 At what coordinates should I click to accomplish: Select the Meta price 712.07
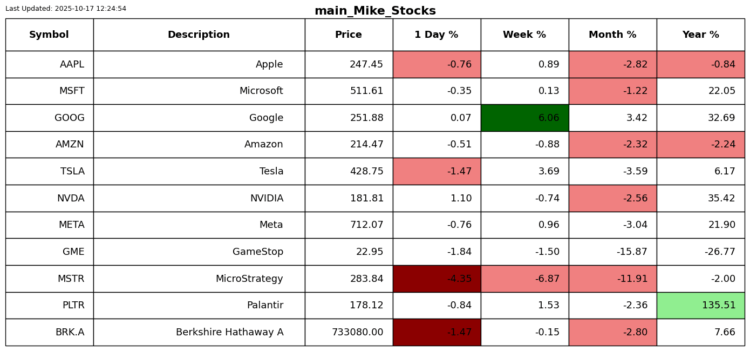tap(366, 225)
